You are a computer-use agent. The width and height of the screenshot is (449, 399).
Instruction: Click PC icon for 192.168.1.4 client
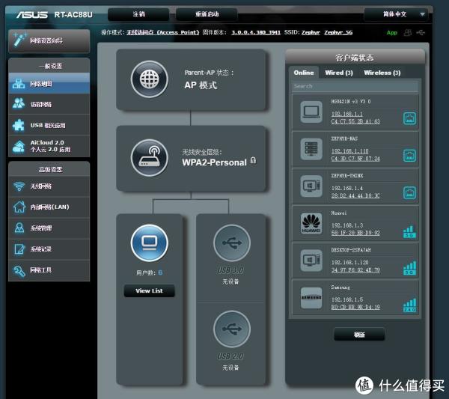311,186
